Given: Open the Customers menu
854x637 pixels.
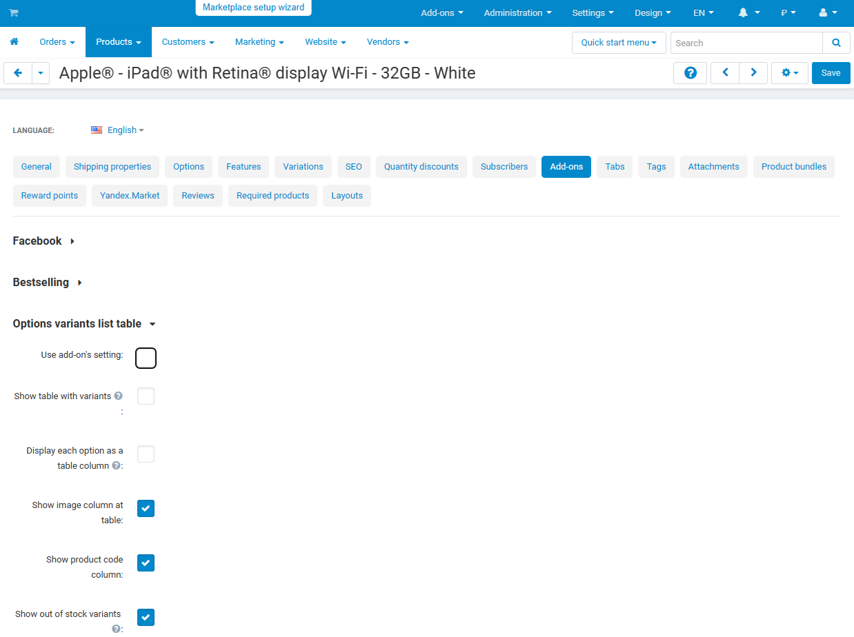Looking at the screenshot, I should (188, 42).
